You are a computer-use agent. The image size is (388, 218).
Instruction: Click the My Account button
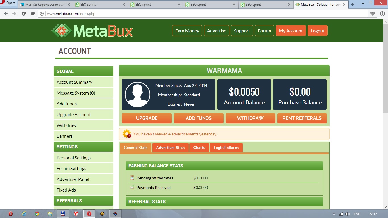291,31
